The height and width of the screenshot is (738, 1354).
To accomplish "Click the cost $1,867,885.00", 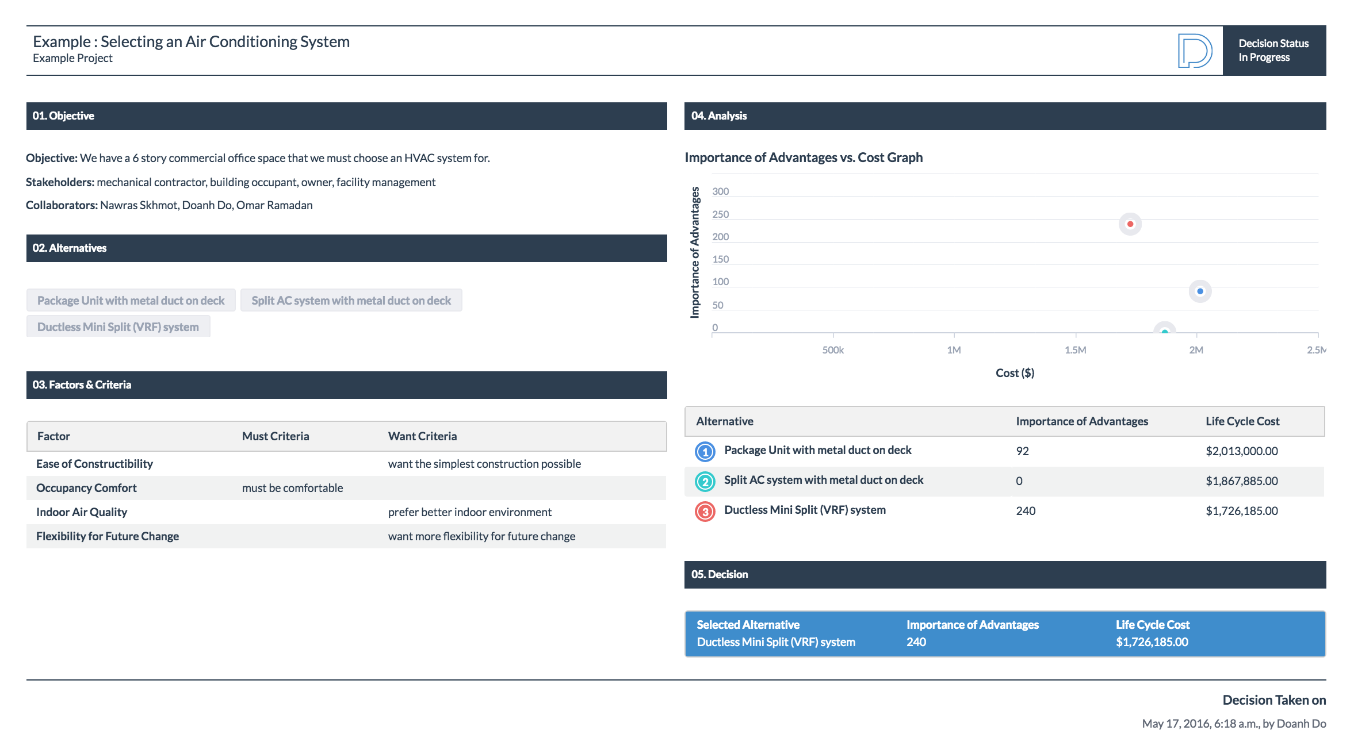I will 1242,481.
